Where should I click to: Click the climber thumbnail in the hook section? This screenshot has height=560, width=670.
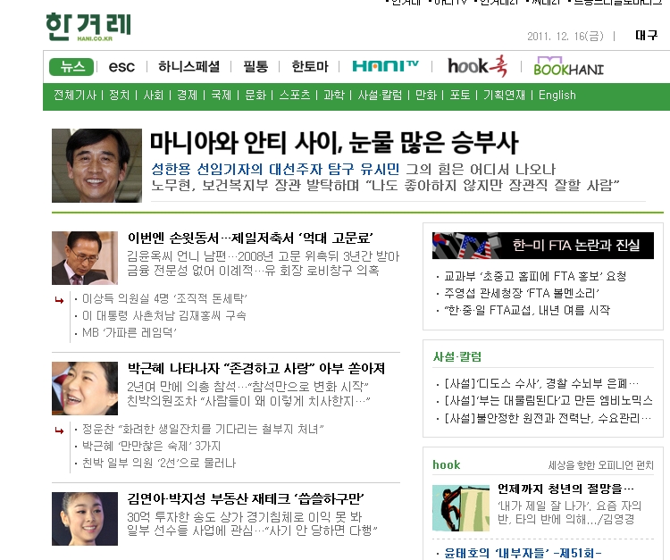[x=460, y=507]
